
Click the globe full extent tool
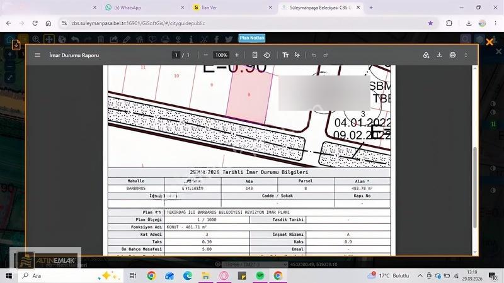pos(62,40)
